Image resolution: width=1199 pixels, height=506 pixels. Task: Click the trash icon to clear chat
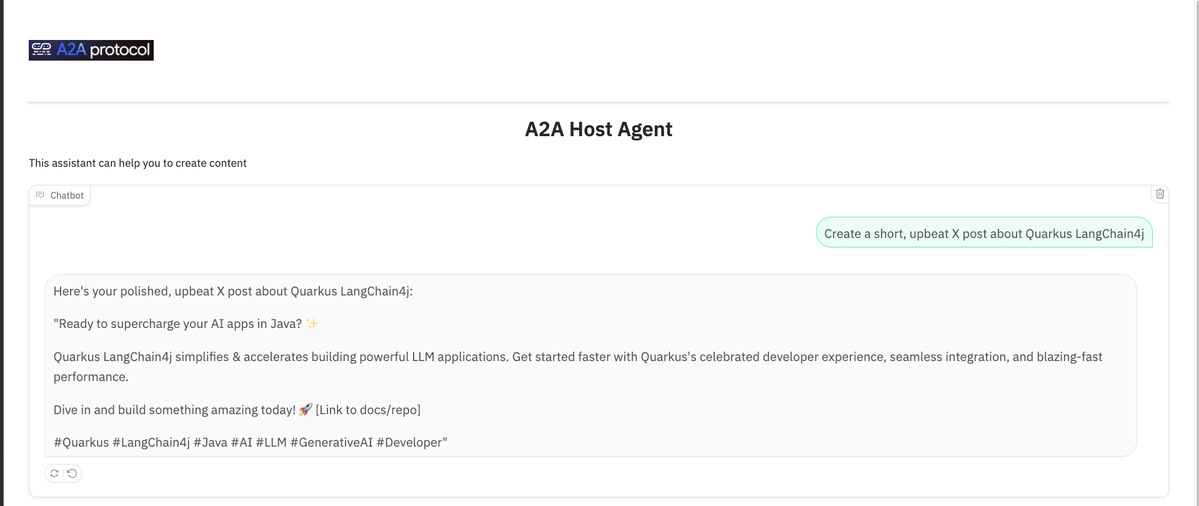tap(1160, 194)
